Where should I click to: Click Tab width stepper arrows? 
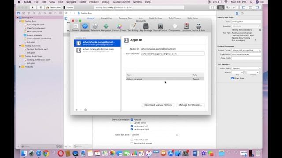[245, 72]
